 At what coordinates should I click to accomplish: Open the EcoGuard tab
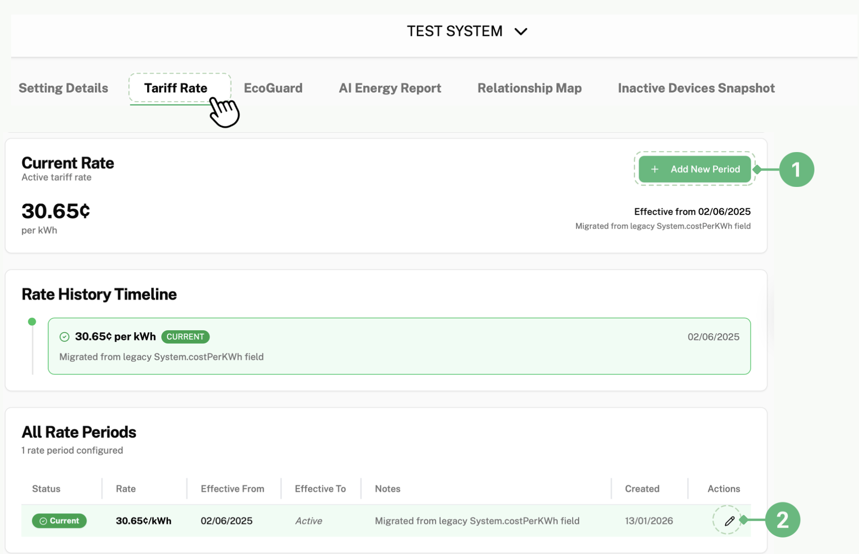(273, 88)
